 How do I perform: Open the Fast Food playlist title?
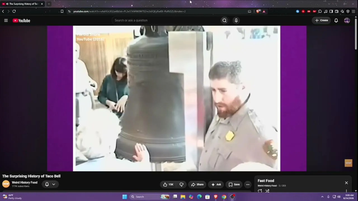tap(266, 181)
